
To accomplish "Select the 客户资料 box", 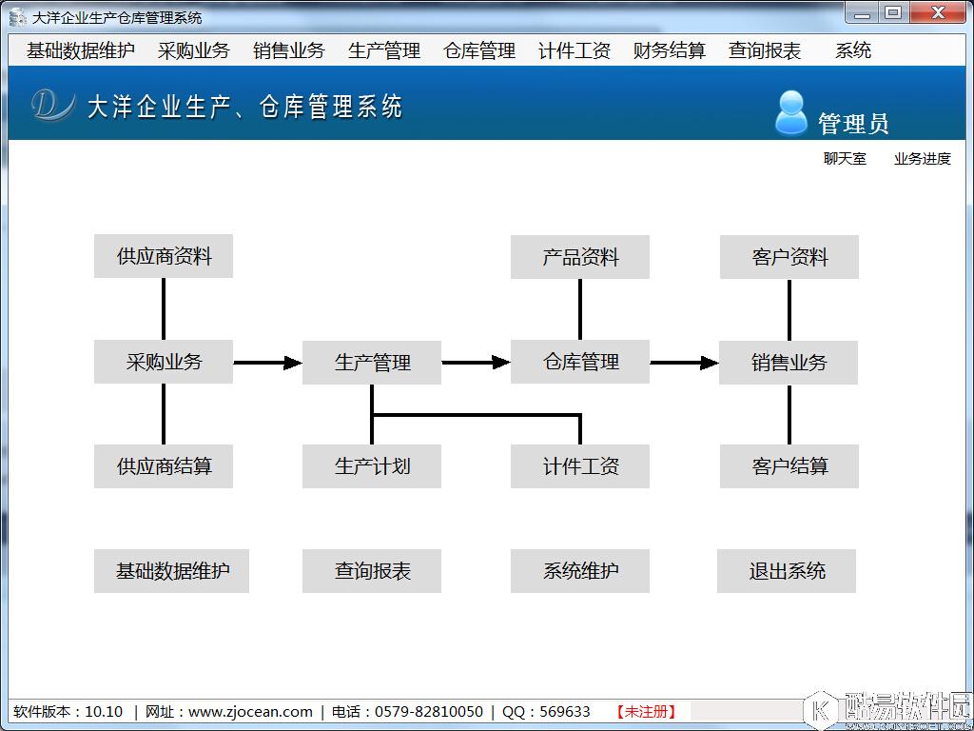I will [789, 256].
